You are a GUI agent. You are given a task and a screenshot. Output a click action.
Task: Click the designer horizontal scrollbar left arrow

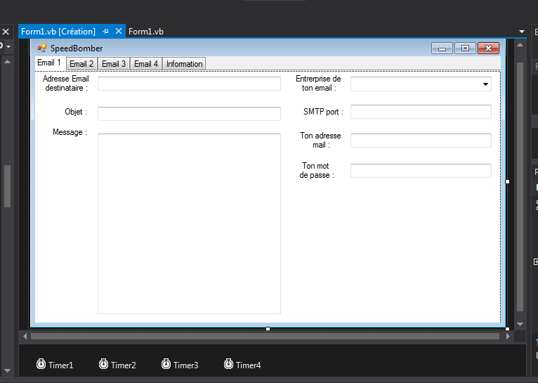(x=25, y=337)
